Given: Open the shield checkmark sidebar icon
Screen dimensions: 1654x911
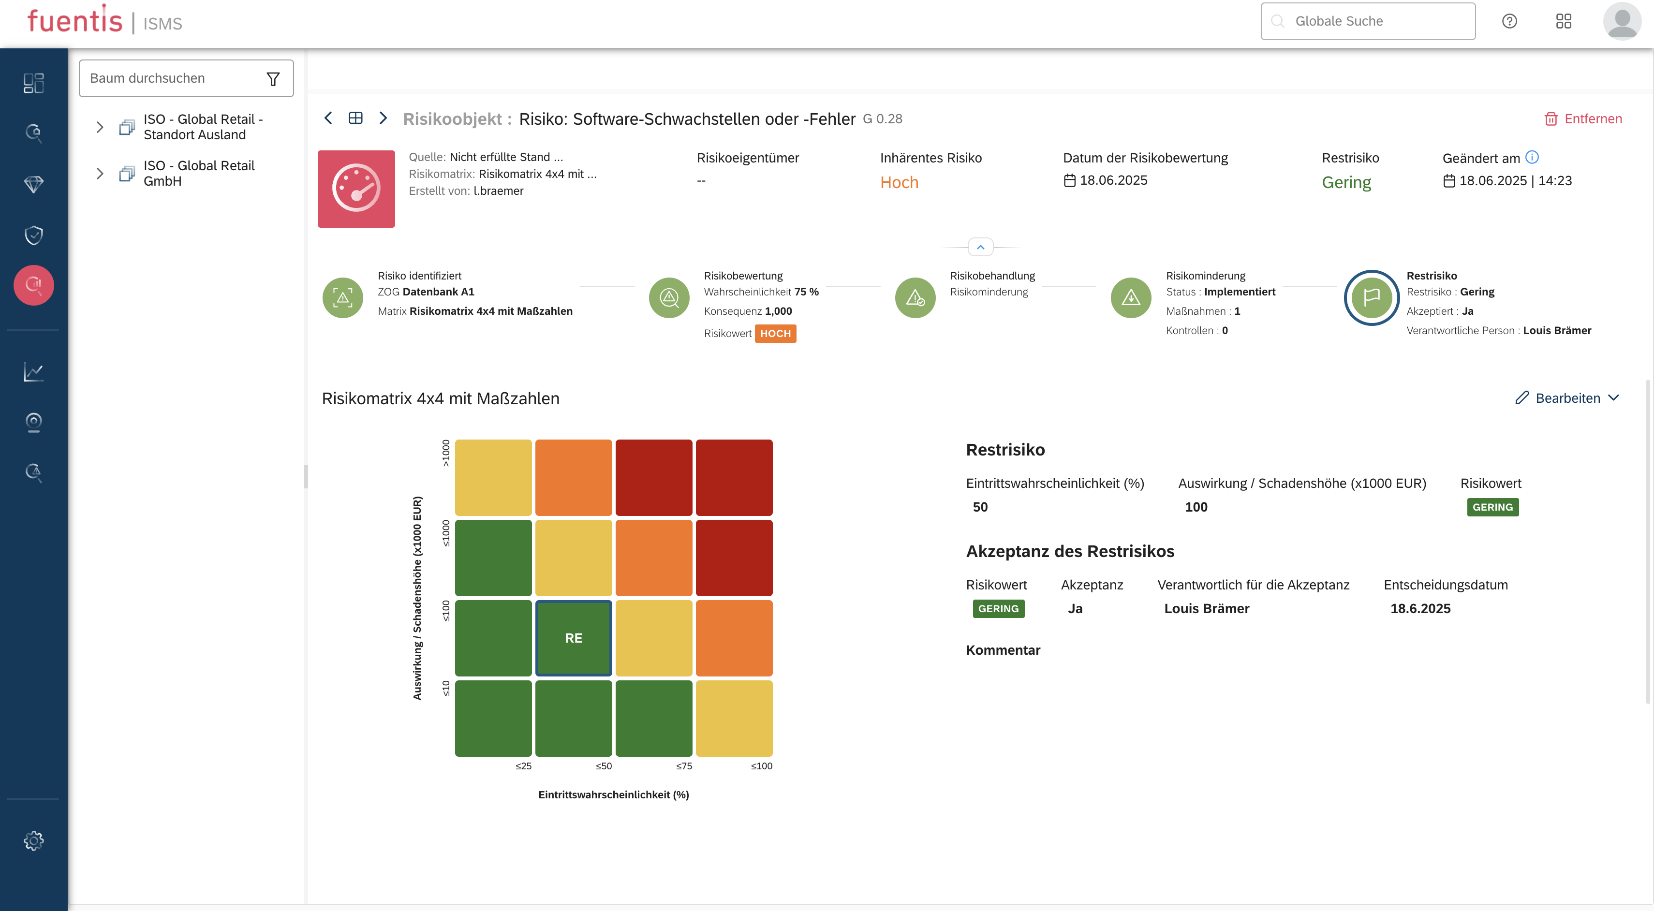Looking at the screenshot, I should (33, 235).
